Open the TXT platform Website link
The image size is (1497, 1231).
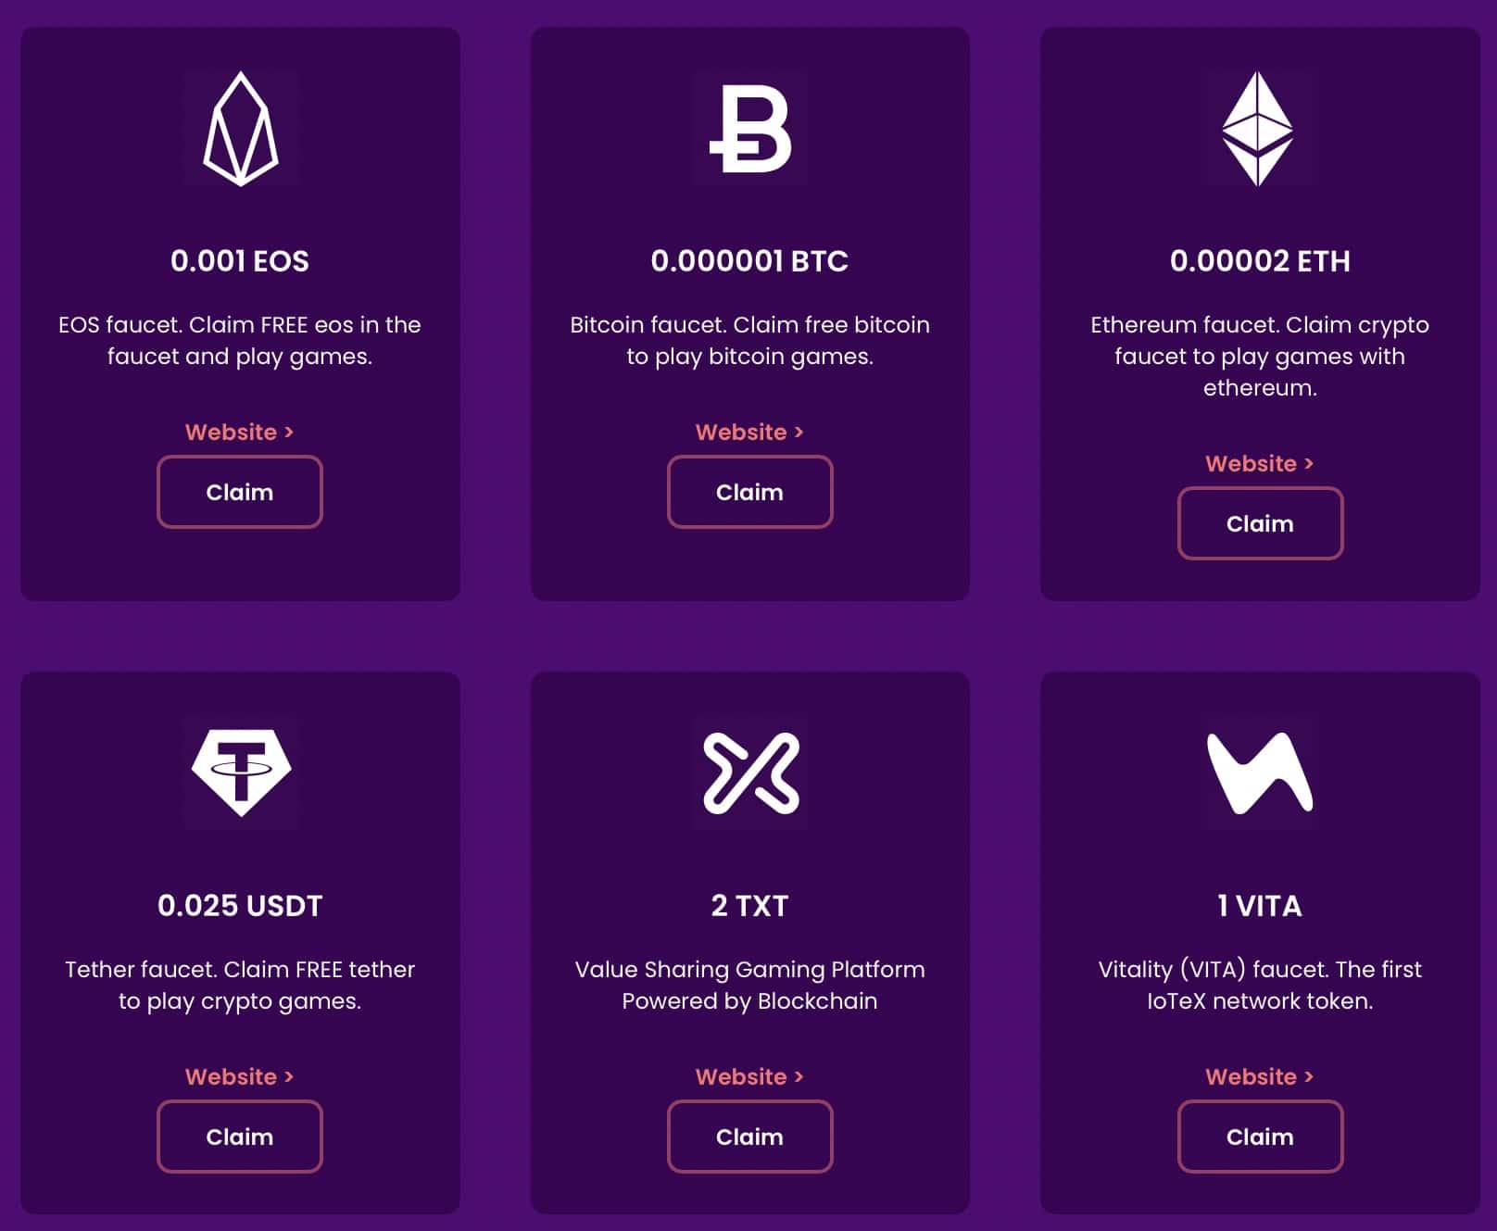[749, 1076]
